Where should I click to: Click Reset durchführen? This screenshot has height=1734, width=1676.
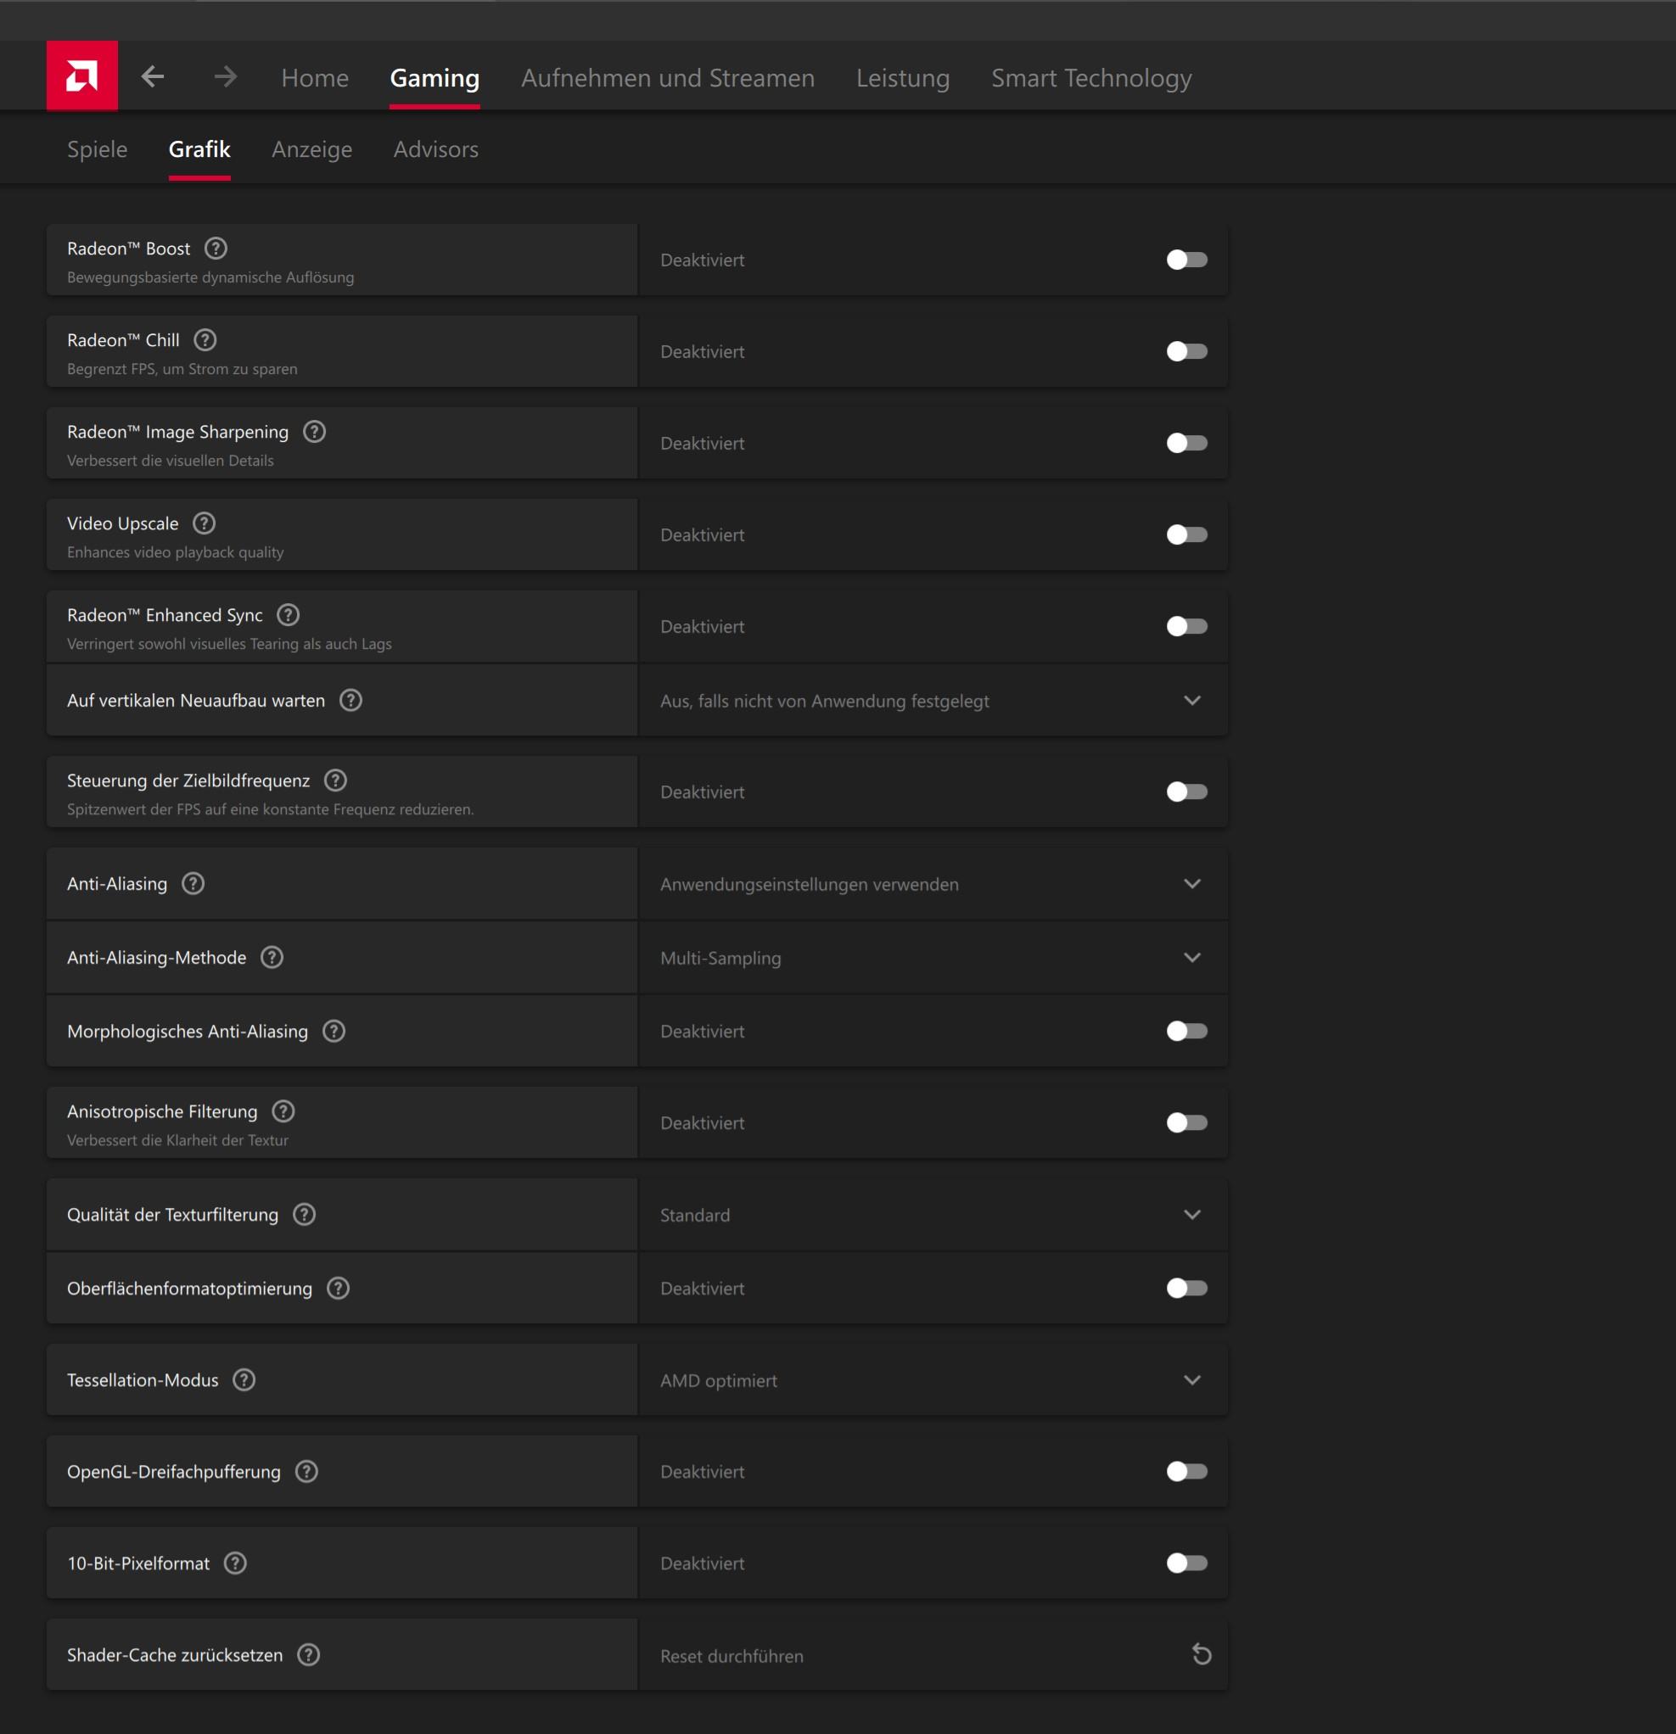point(731,1656)
